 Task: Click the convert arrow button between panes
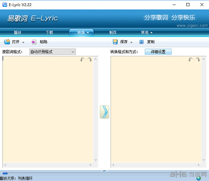[104, 112]
